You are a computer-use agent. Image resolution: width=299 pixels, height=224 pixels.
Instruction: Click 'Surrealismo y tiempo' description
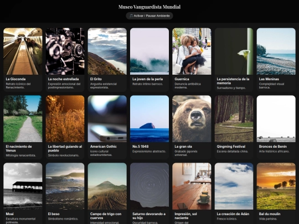[231, 88]
